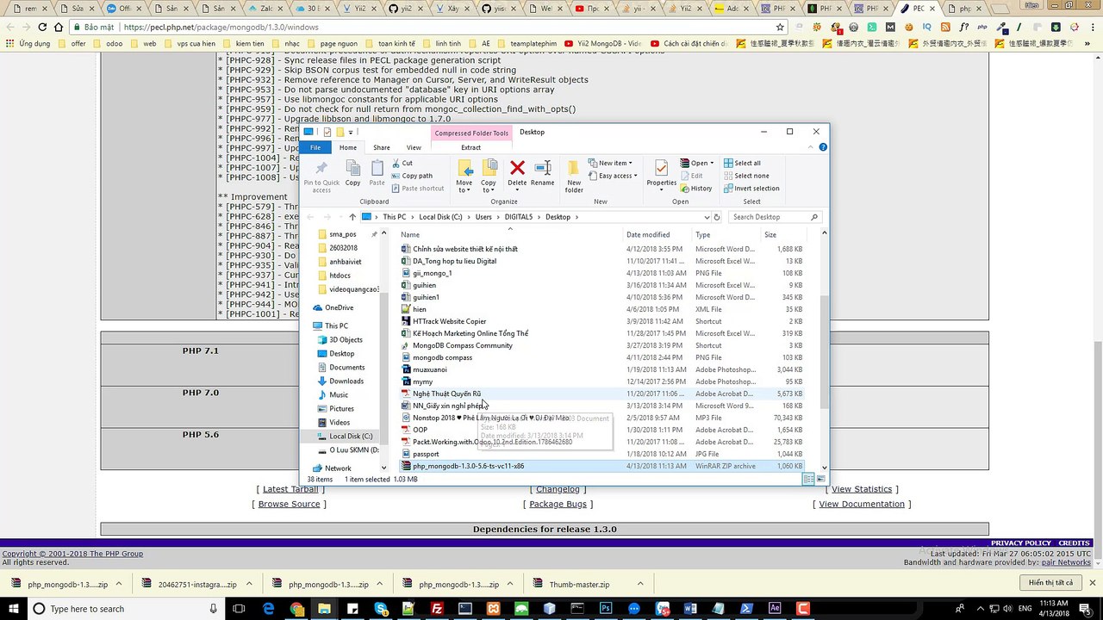Screen dimensions: 1103x620
Task: Open the Extract ribbon tab
Action: 471,147
